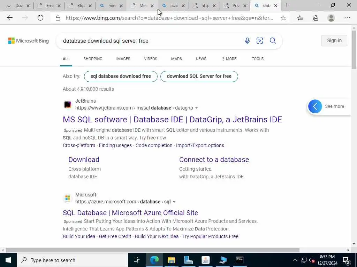
Task: Select the ALL results tab
Action: (66, 59)
